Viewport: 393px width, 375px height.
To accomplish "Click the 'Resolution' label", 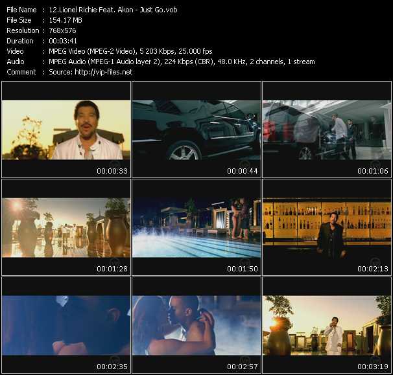I will click(x=23, y=30).
